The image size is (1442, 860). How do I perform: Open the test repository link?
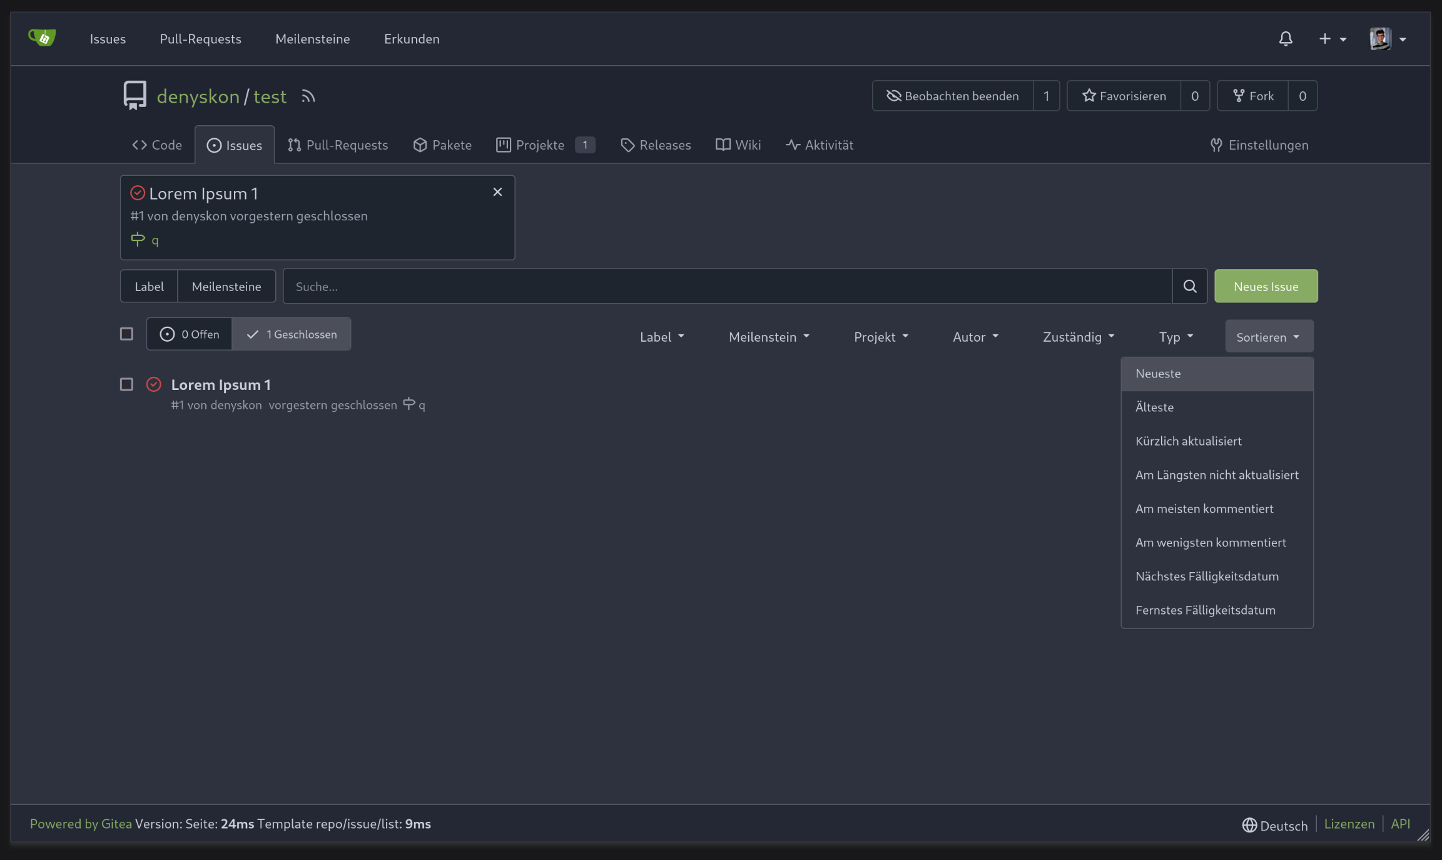(x=270, y=96)
